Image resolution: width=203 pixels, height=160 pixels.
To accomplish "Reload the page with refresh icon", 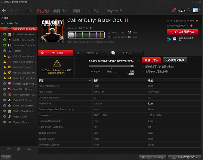I will point(17,10).
